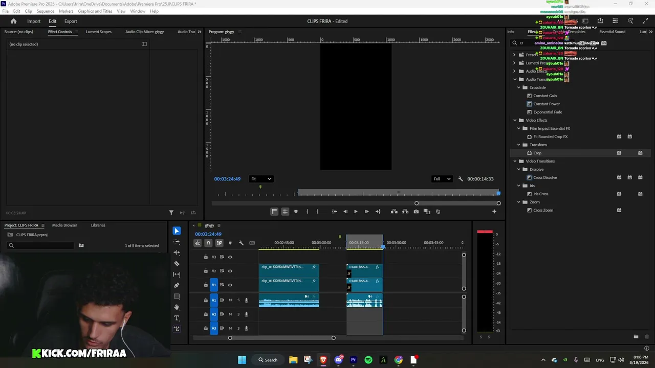
Task: Switch to the Libraries tab
Action: 98,225
